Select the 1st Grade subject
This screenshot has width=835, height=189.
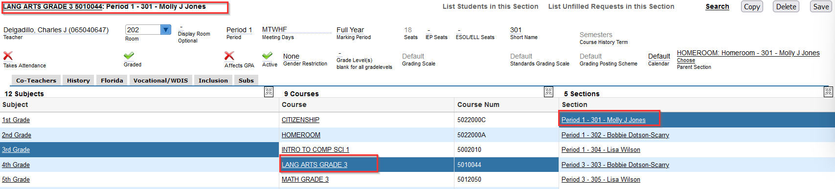16,120
